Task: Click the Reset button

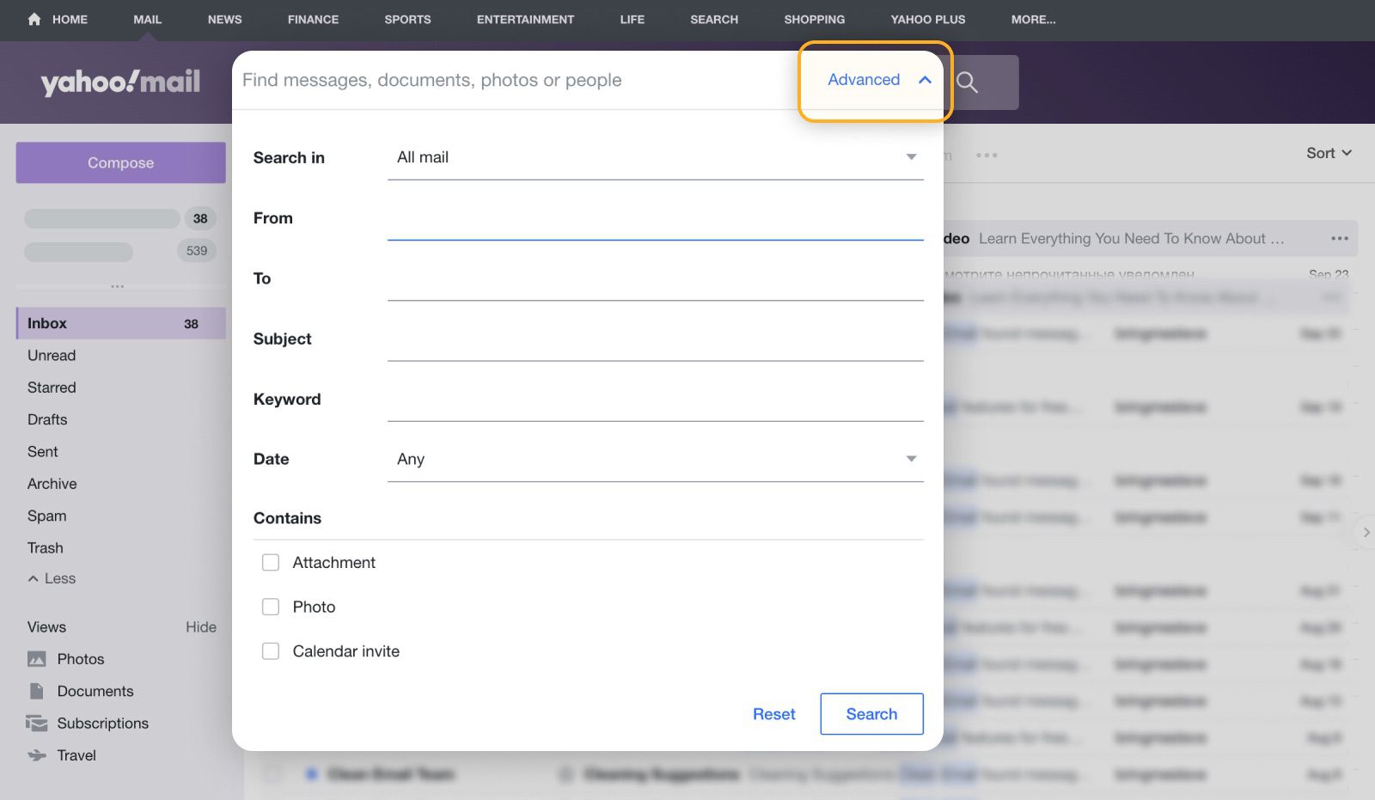Action: click(x=773, y=713)
